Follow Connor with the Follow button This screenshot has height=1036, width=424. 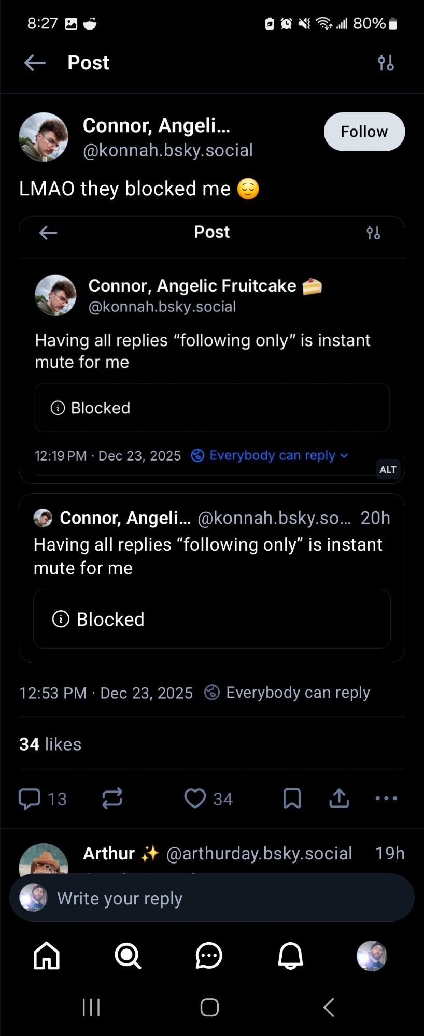[364, 132]
